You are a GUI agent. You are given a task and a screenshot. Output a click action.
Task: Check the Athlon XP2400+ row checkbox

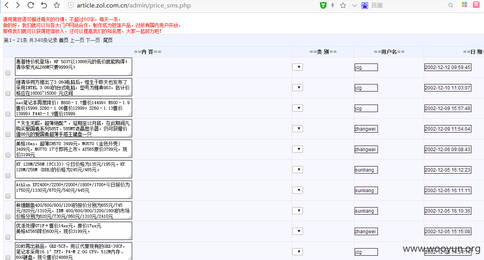coord(8,196)
